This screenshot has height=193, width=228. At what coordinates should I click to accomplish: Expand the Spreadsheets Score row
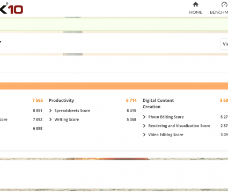pyautogui.click(x=50, y=110)
